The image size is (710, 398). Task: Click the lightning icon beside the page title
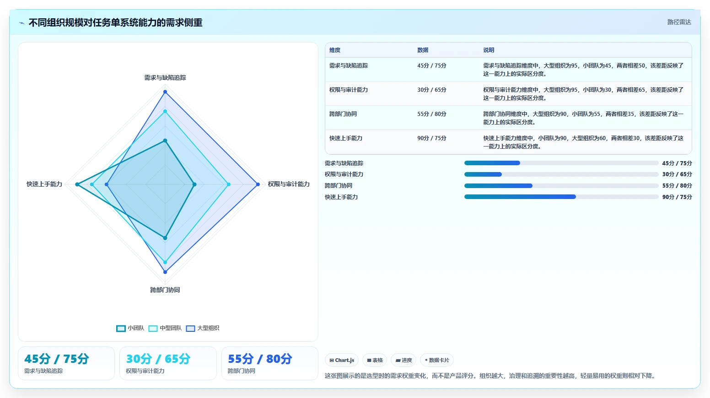(22, 23)
